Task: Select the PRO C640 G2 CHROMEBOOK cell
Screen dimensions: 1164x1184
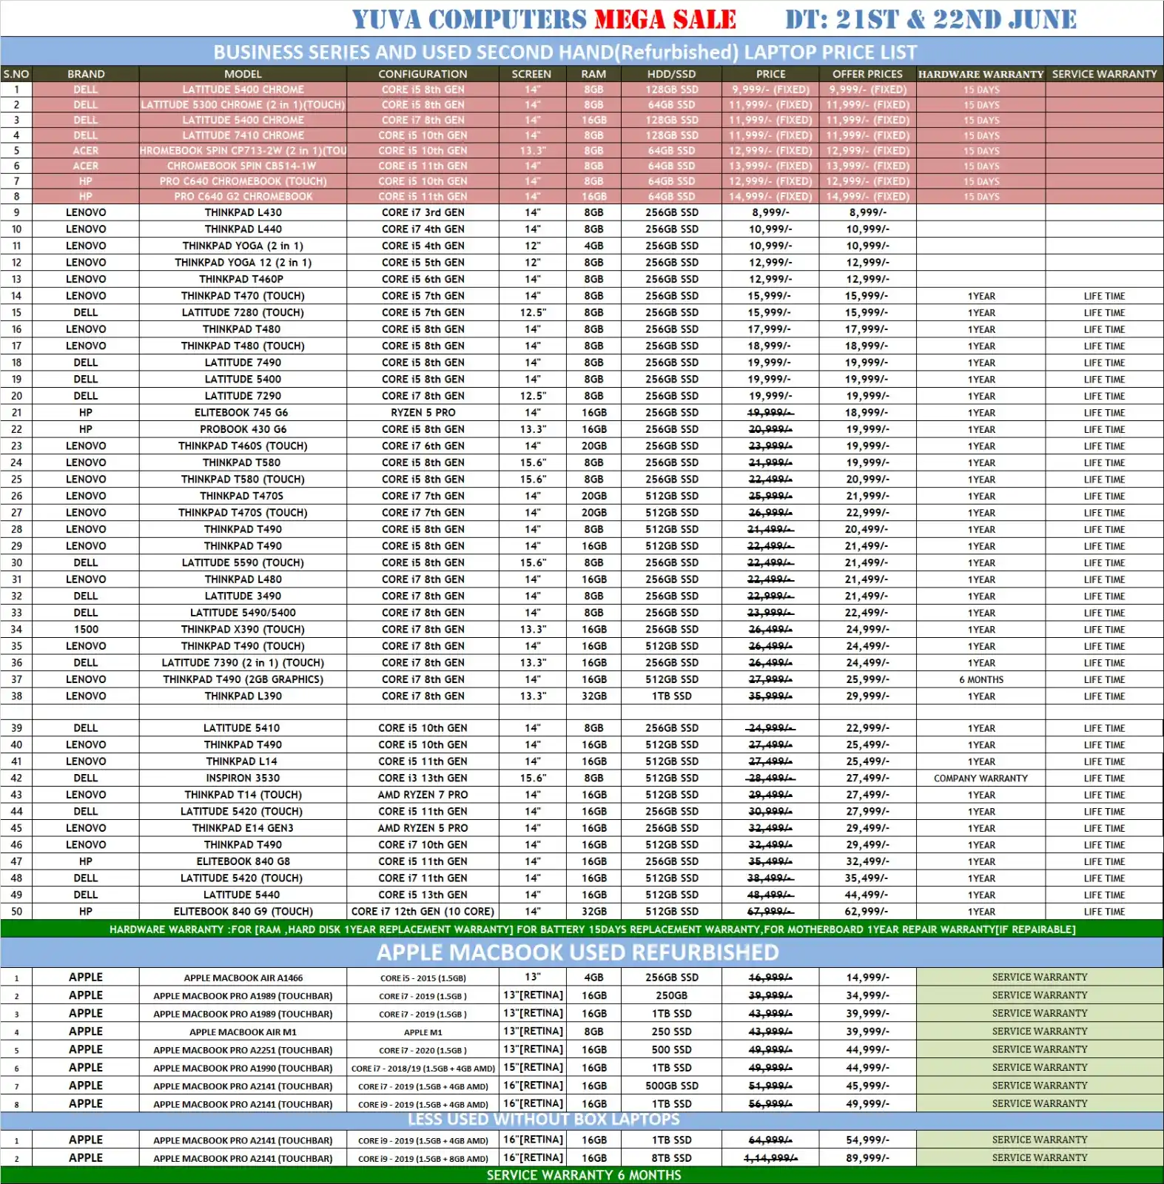Action: [243, 196]
